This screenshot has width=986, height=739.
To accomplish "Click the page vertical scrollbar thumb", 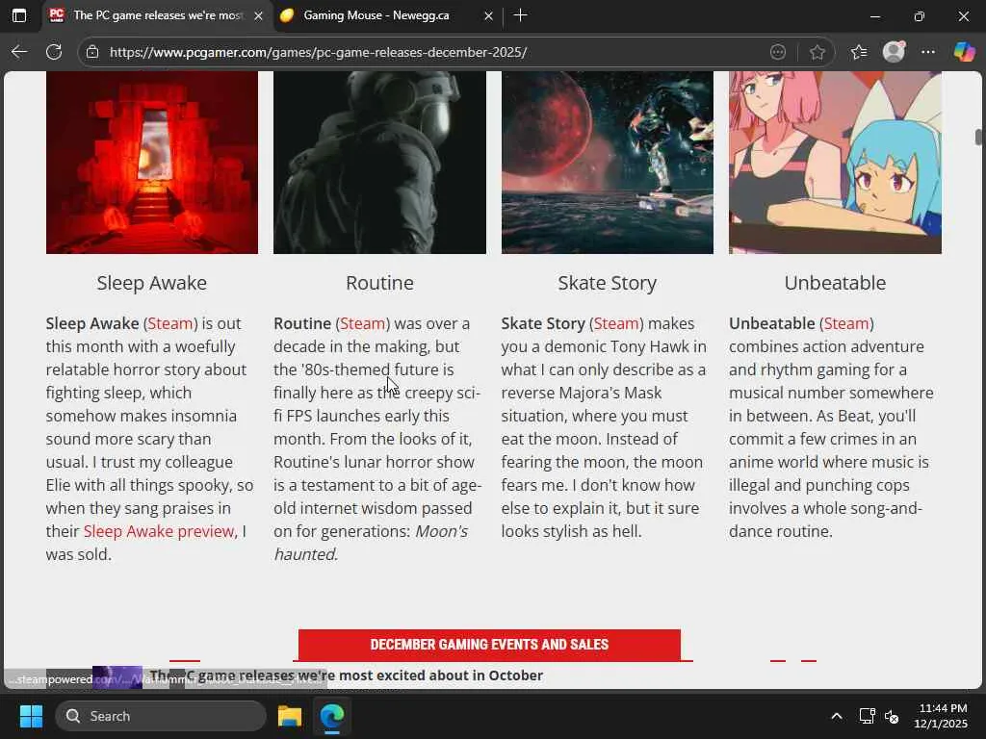I will [x=978, y=137].
